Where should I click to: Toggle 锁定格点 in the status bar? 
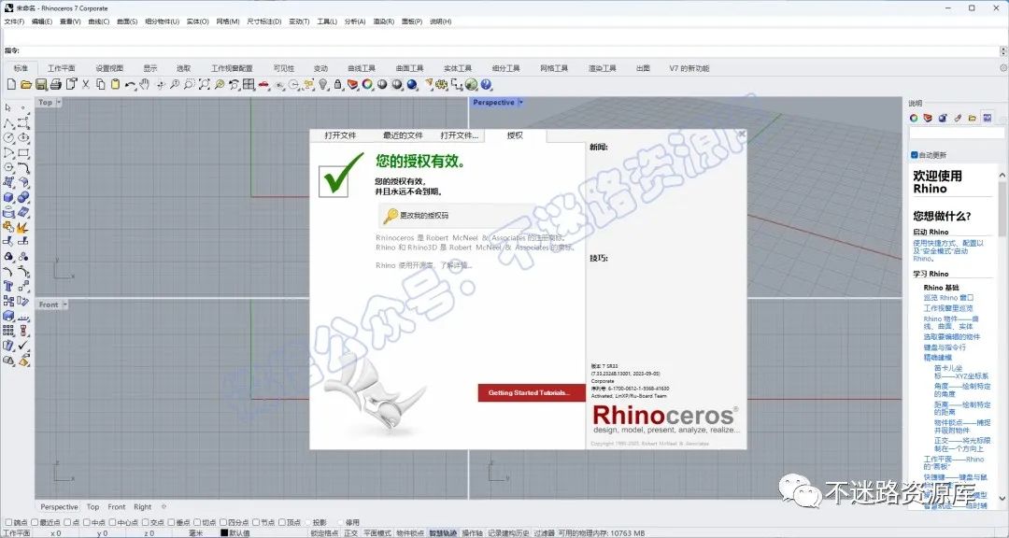(x=324, y=533)
